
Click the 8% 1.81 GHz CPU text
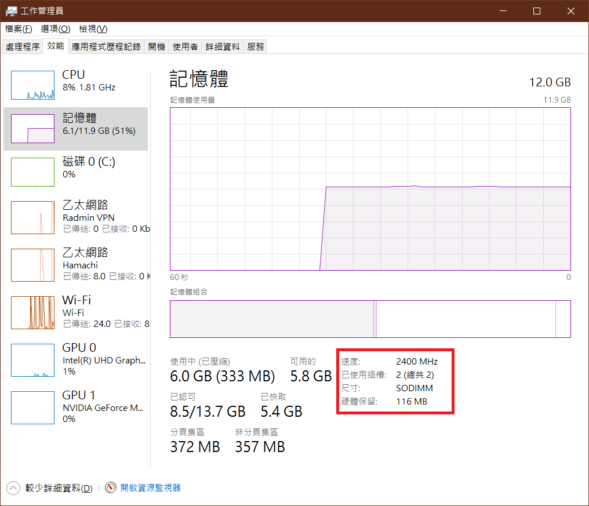89,88
